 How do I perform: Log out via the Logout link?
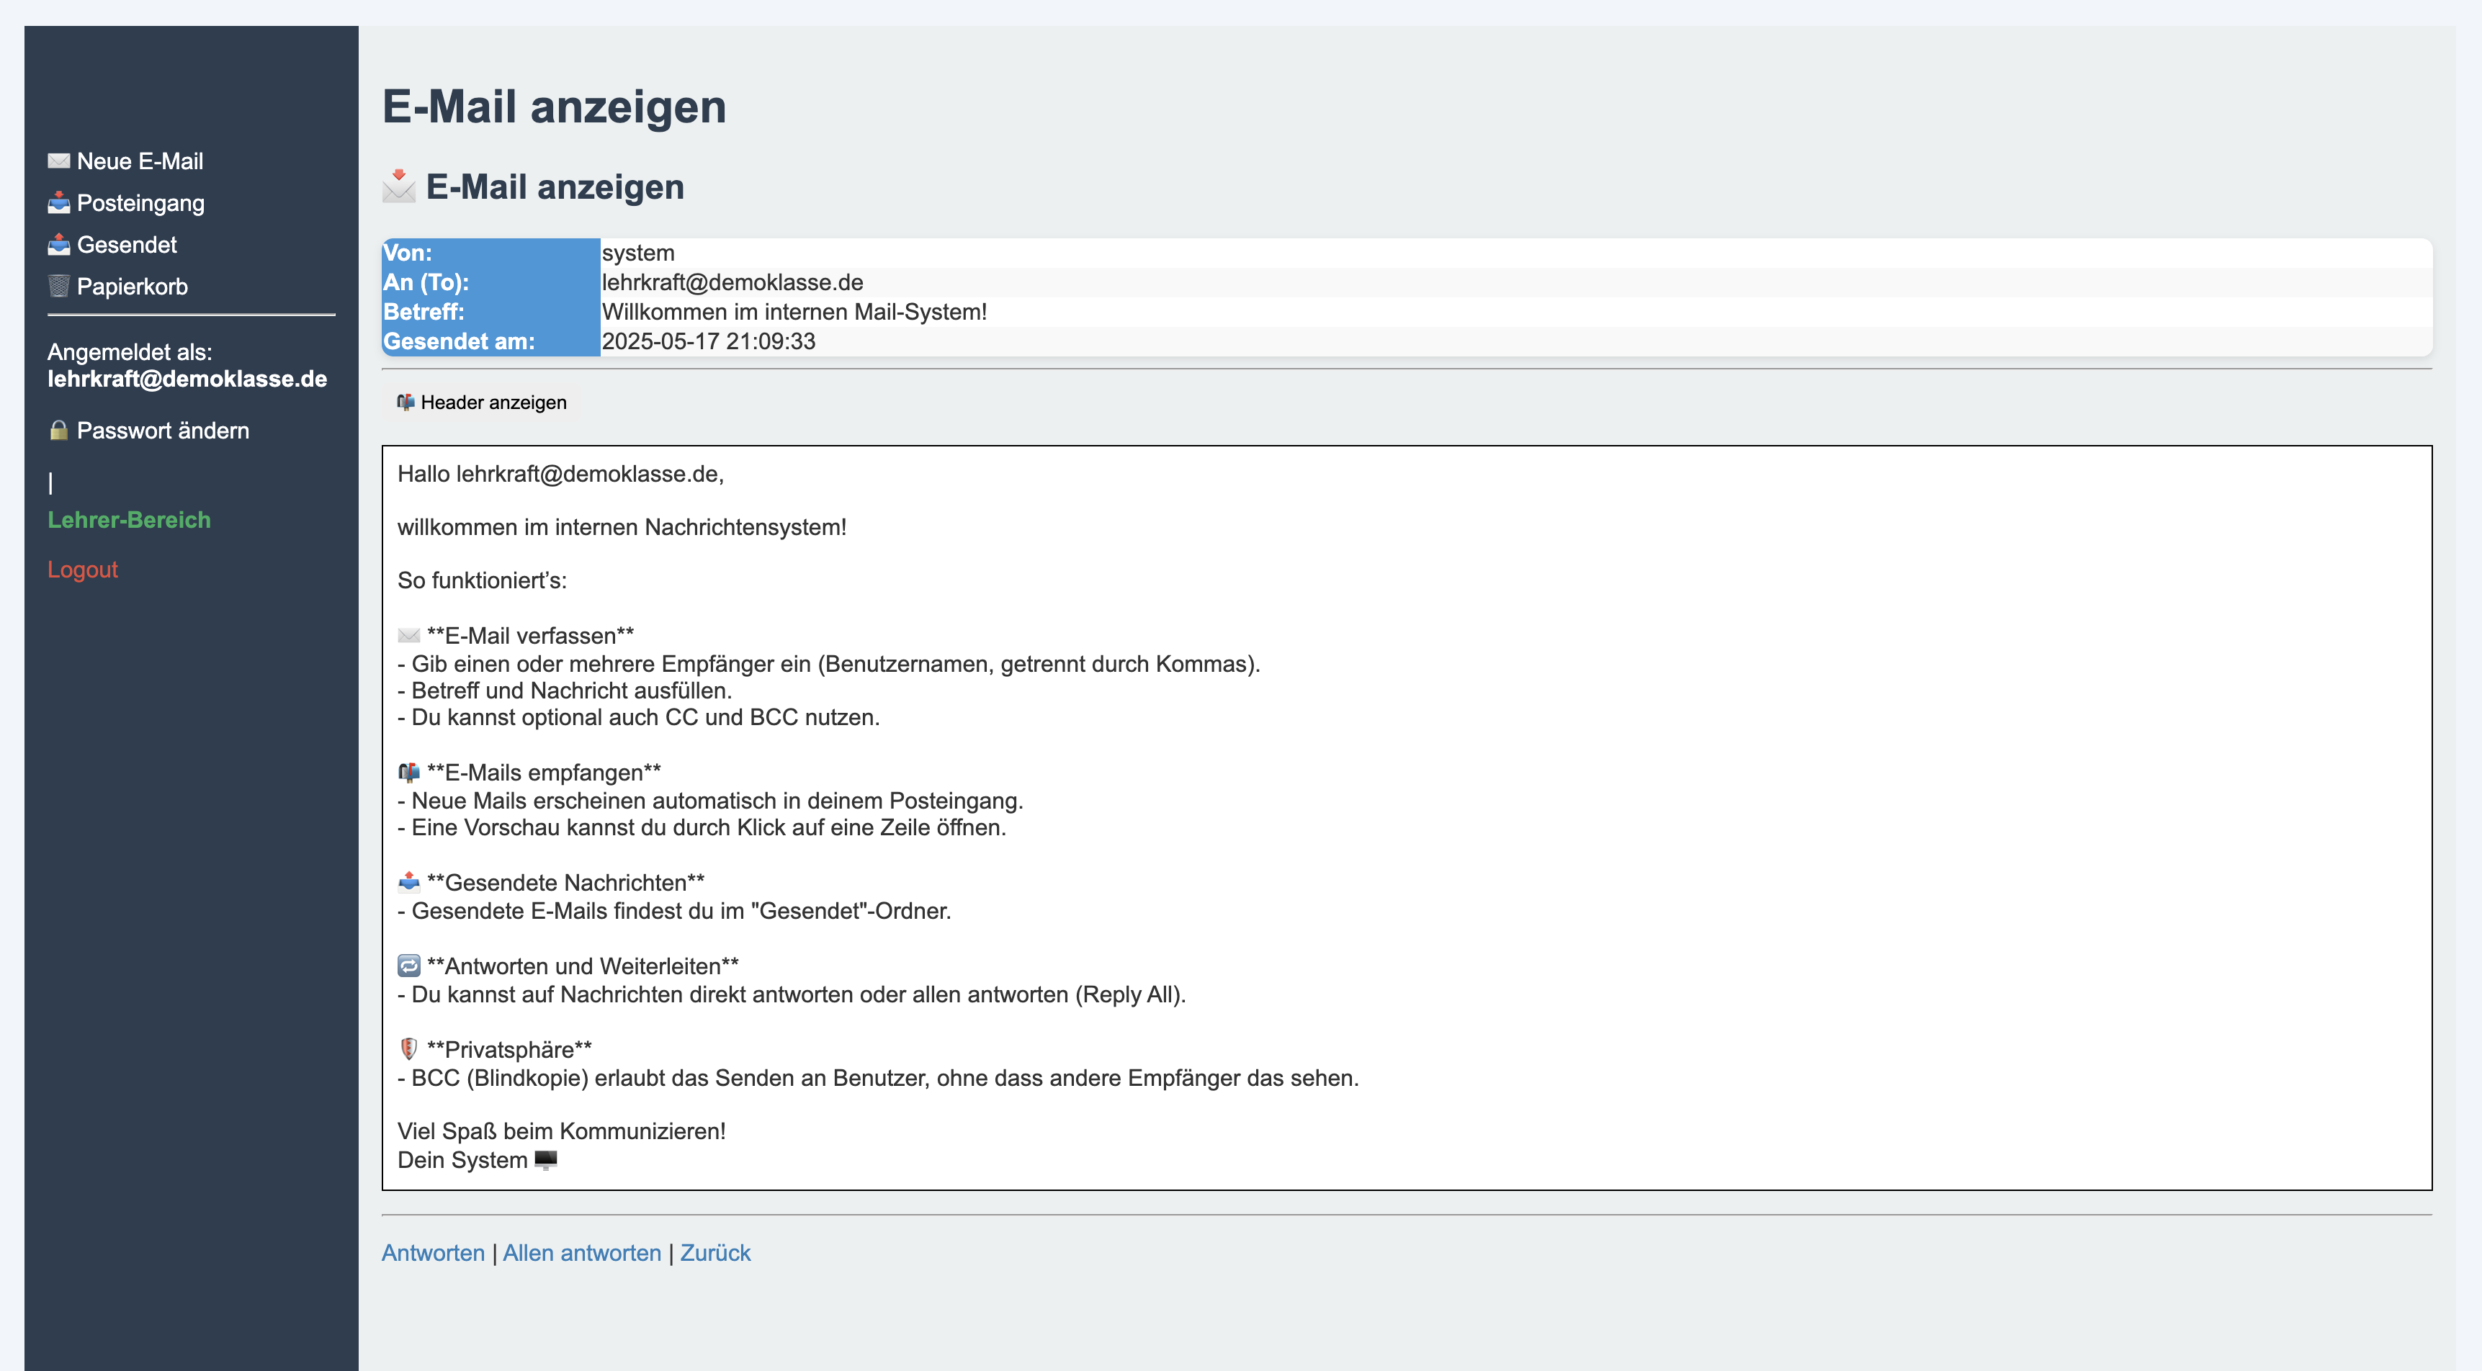pyautogui.click(x=83, y=570)
